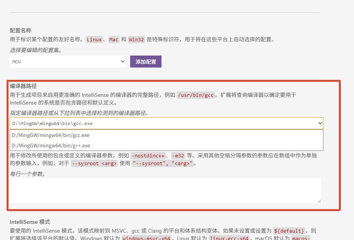Click the 每行一个参数。 hint text
This screenshot has height=240, width=354.
[27, 174]
